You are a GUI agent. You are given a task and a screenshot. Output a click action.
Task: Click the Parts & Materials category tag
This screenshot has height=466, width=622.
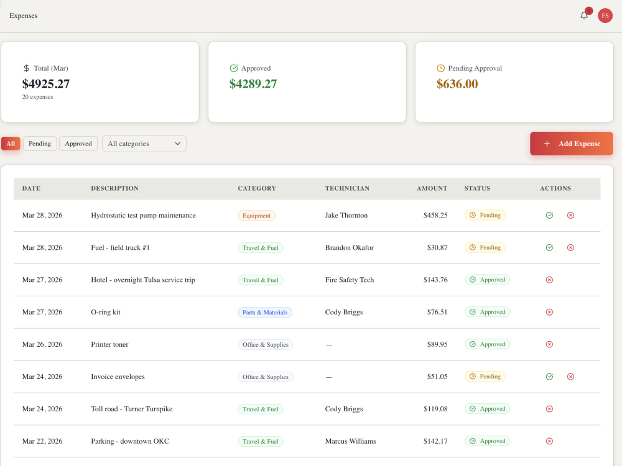[x=265, y=313]
